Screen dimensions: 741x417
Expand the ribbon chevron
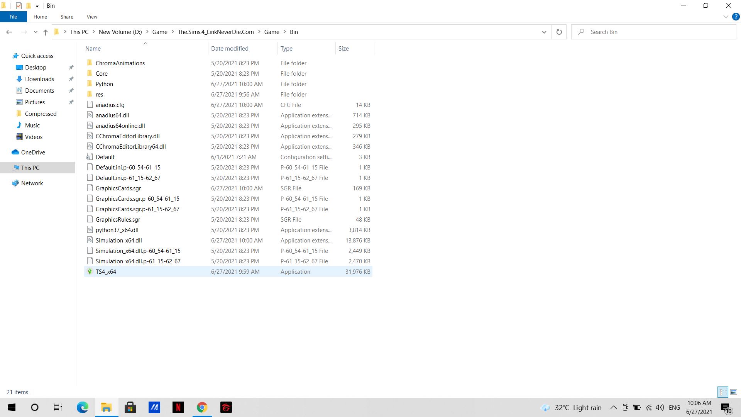click(726, 17)
